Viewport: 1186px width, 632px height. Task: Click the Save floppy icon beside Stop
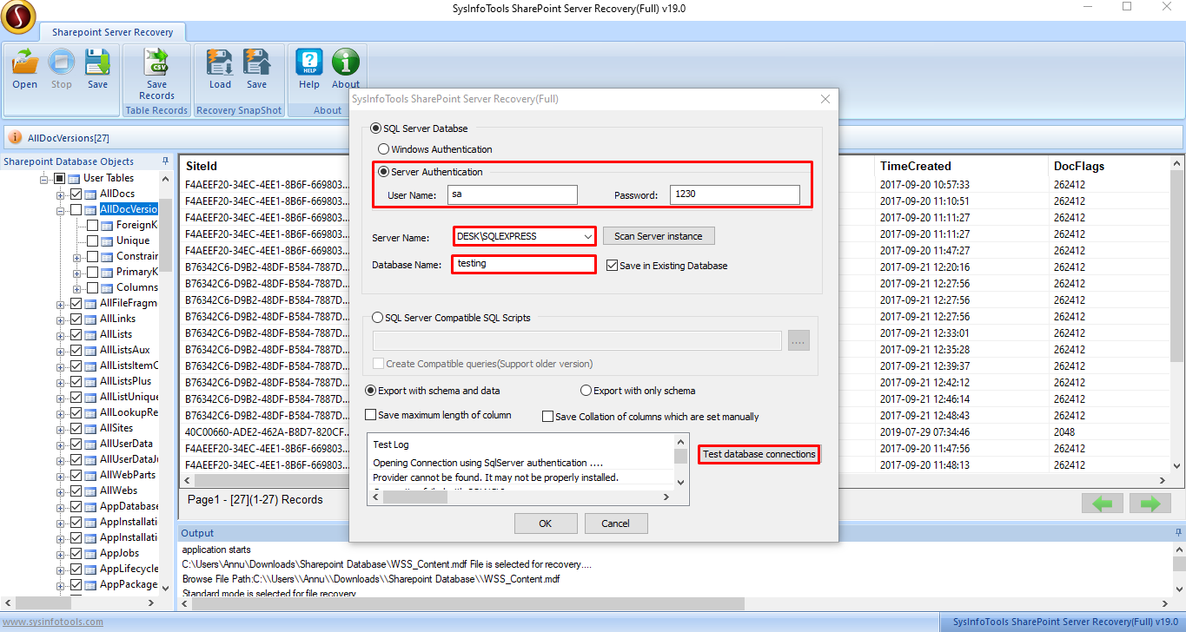point(97,63)
